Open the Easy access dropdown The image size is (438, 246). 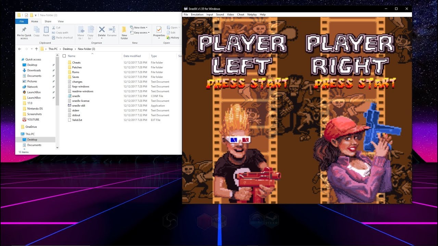coord(140,33)
